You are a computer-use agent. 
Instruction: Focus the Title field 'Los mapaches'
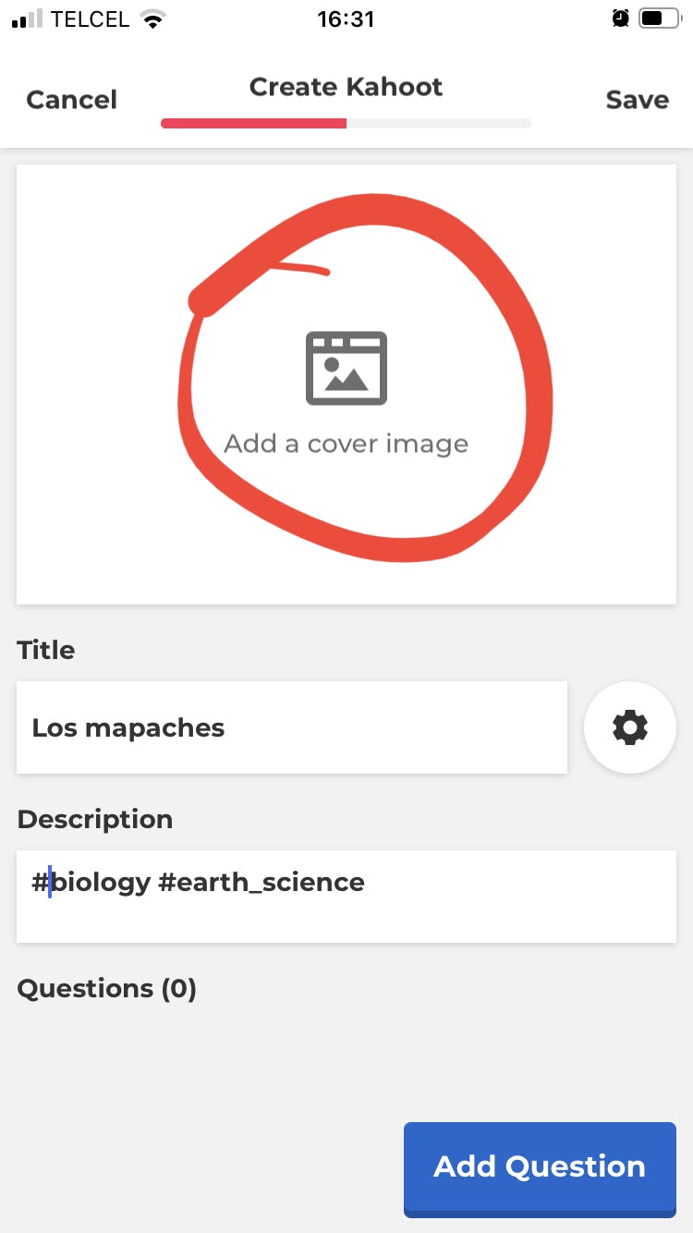pyautogui.click(x=291, y=727)
